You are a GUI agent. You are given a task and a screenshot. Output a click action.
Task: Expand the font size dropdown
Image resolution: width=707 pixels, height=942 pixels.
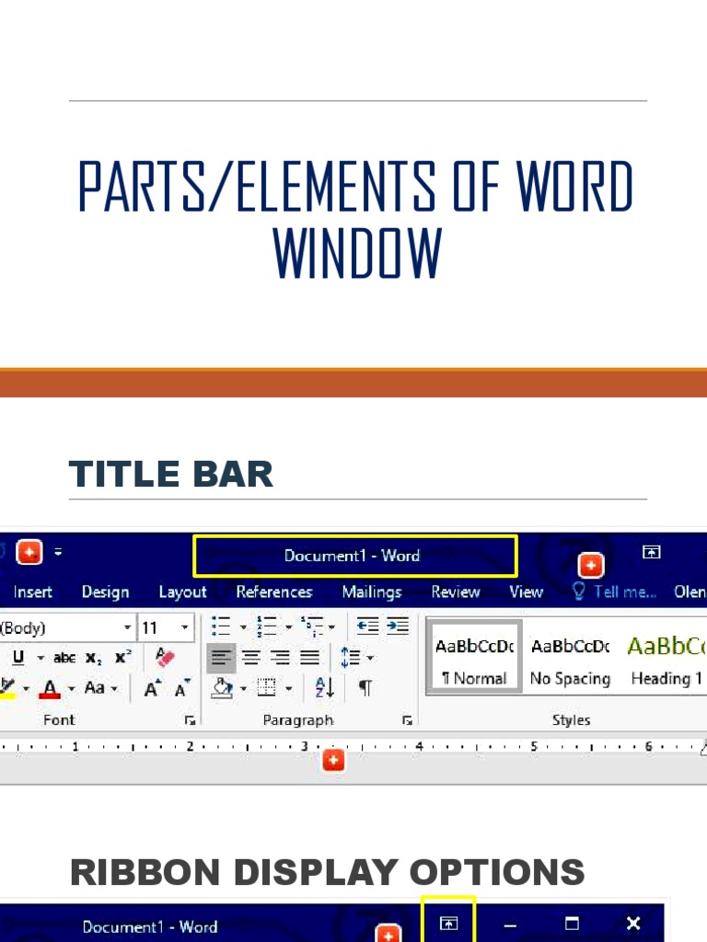(184, 627)
